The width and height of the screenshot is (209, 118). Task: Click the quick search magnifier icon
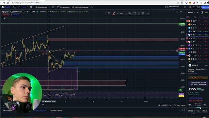pyautogui.click(x=185, y=7)
